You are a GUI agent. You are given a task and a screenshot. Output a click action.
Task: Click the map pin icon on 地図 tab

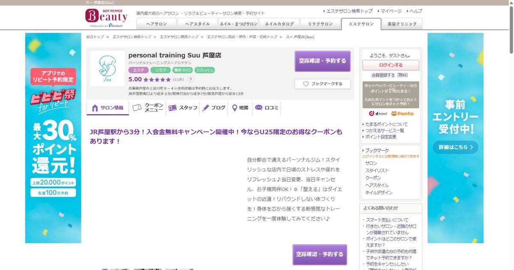235,108
